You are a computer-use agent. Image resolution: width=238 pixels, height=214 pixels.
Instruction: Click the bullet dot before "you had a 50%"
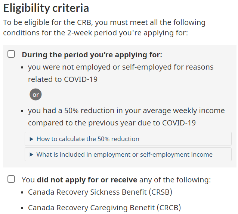click(x=23, y=111)
